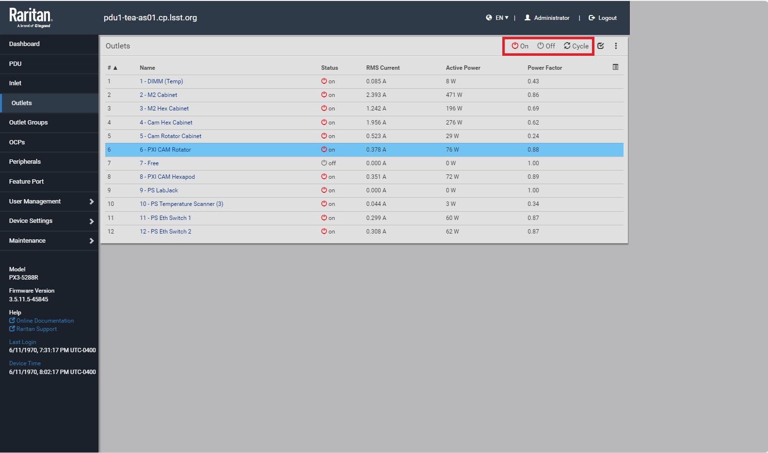Screen dimensions: 768x453
Task: Open the Raritan Support link
Action: click(x=36, y=329)
